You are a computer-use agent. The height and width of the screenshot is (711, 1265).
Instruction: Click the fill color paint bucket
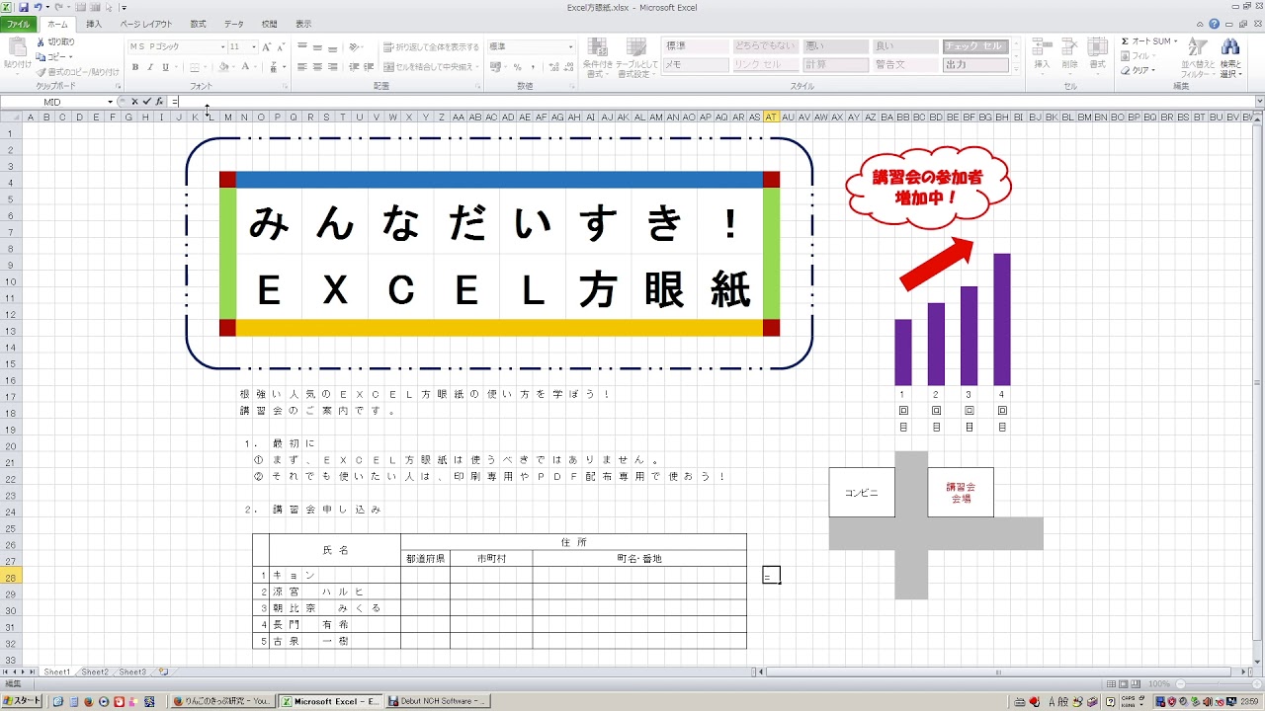(223, 67)
